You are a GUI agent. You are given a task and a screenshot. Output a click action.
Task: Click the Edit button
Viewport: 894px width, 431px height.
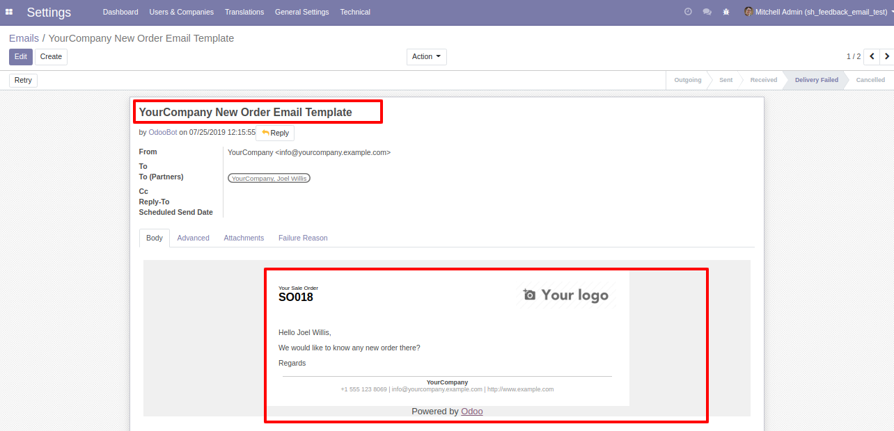(x=21, y=57)
